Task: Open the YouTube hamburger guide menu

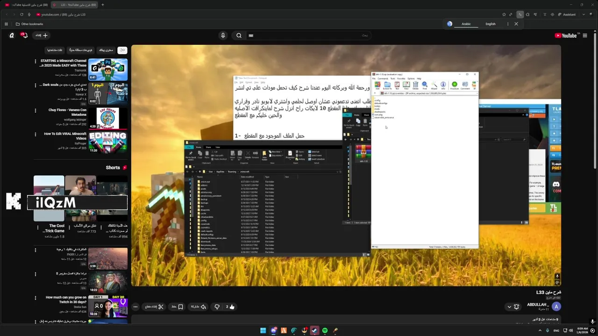Action: coord(584,35)
